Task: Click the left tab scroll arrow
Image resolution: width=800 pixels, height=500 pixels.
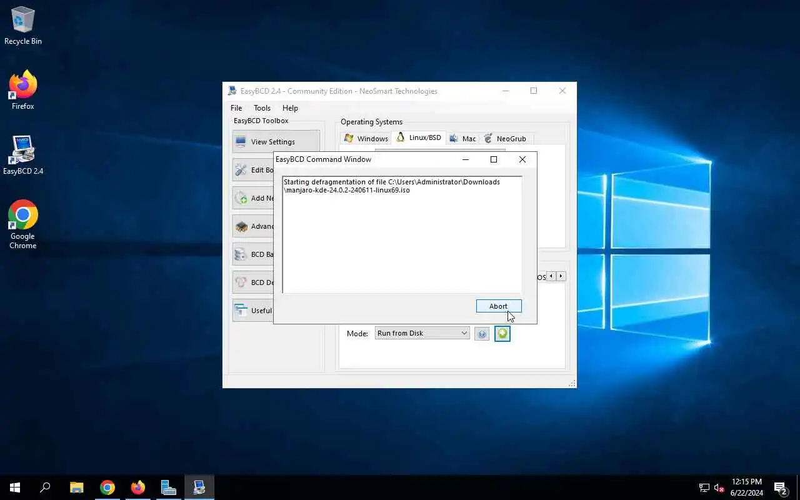Action: 551,276
